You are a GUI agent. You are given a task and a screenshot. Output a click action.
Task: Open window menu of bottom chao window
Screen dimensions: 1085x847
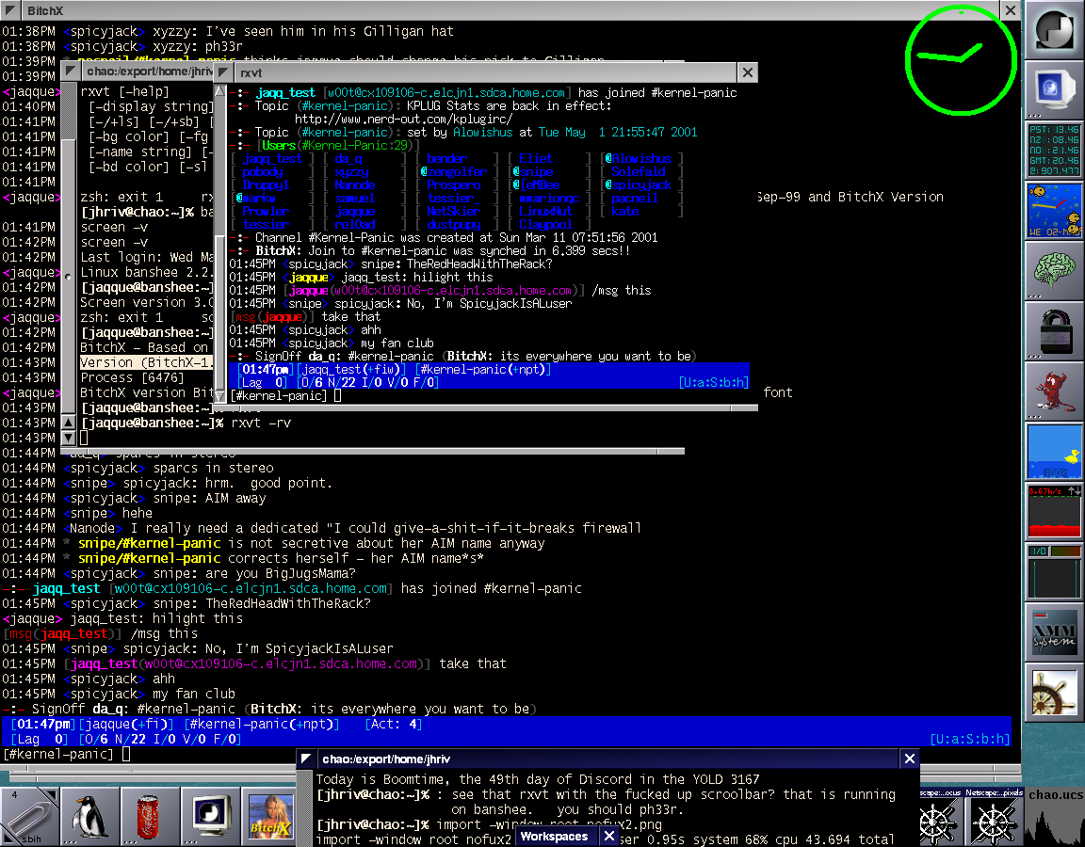click(x=305, y=759)
